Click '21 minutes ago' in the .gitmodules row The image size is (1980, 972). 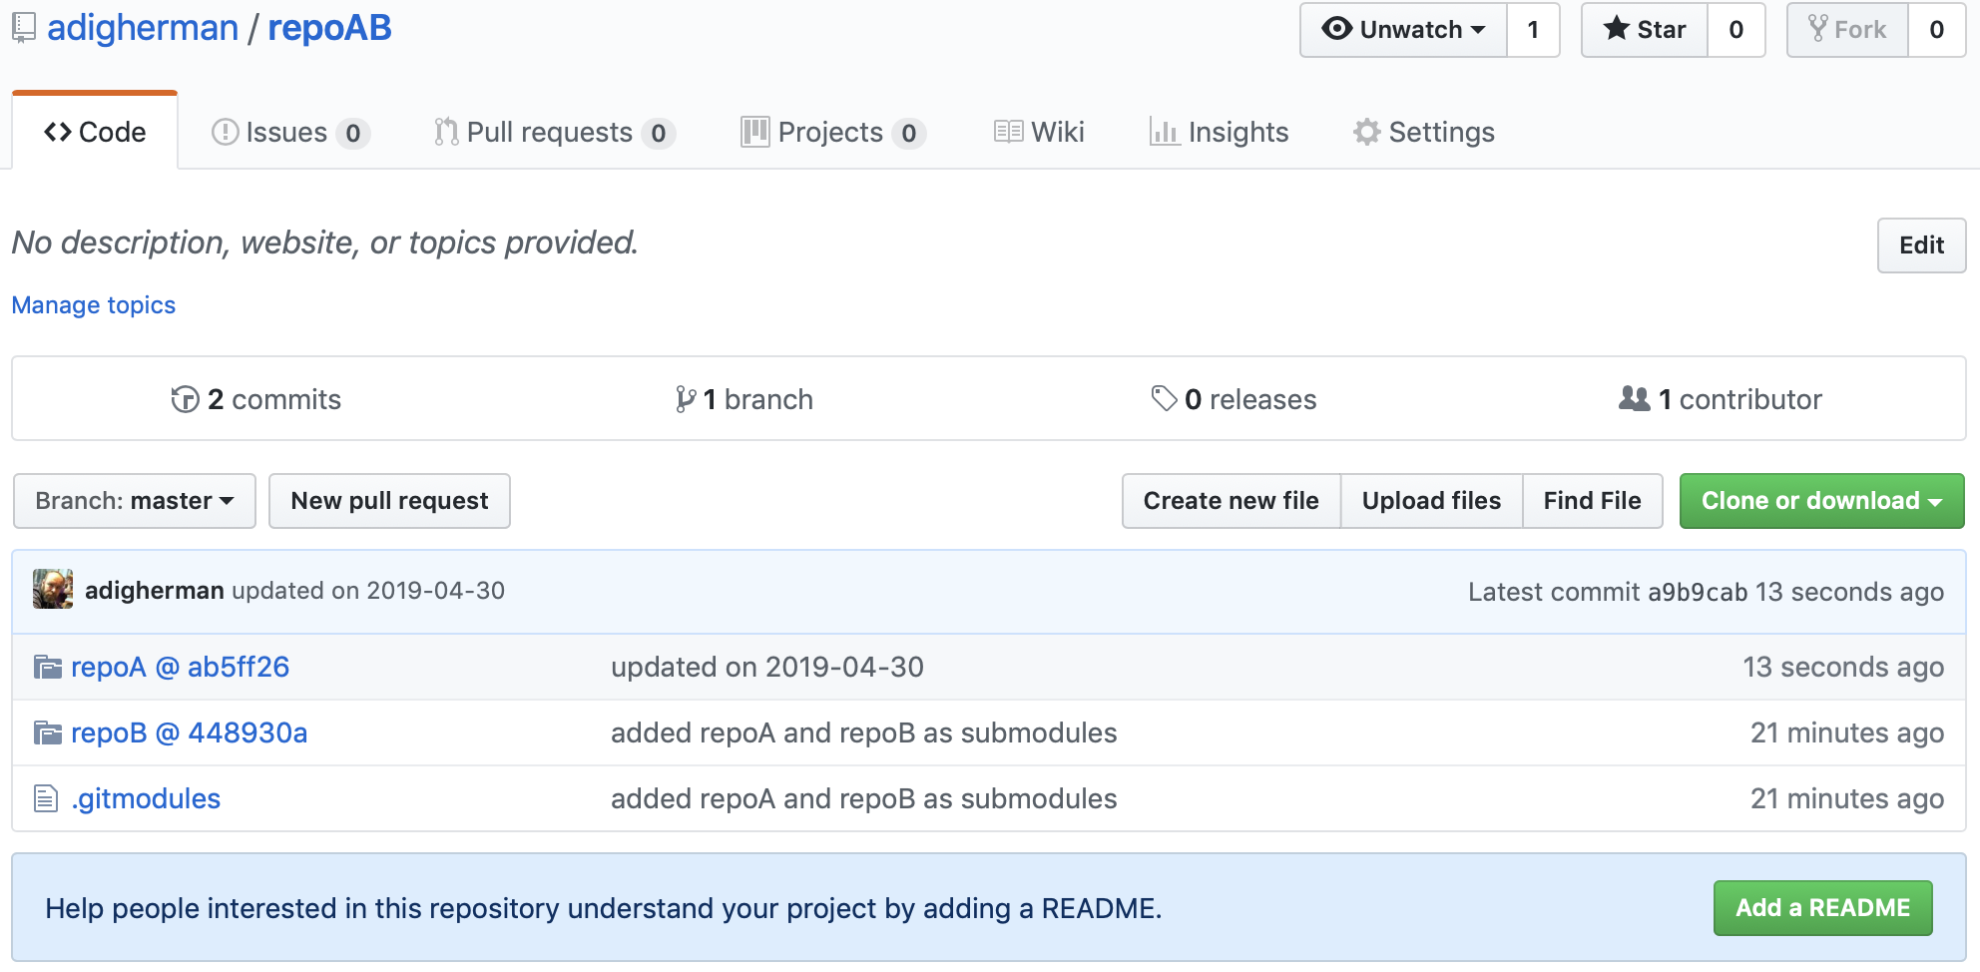[1847, 798]
